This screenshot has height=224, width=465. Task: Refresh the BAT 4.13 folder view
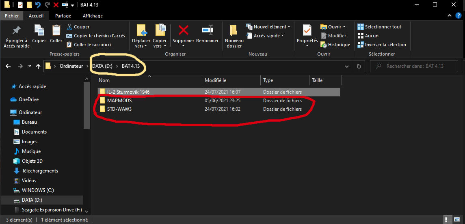(x=359, y=67)
